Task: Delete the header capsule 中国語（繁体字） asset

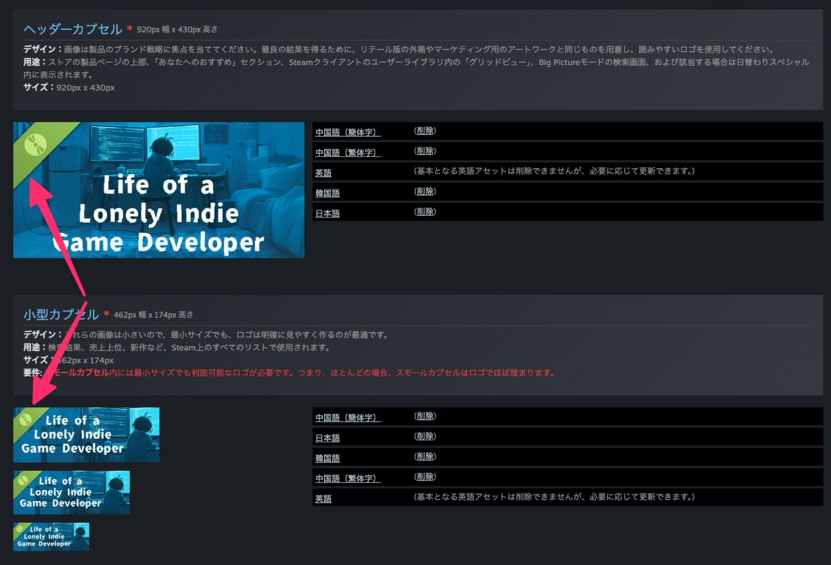Action: click(x=425, y=151)
